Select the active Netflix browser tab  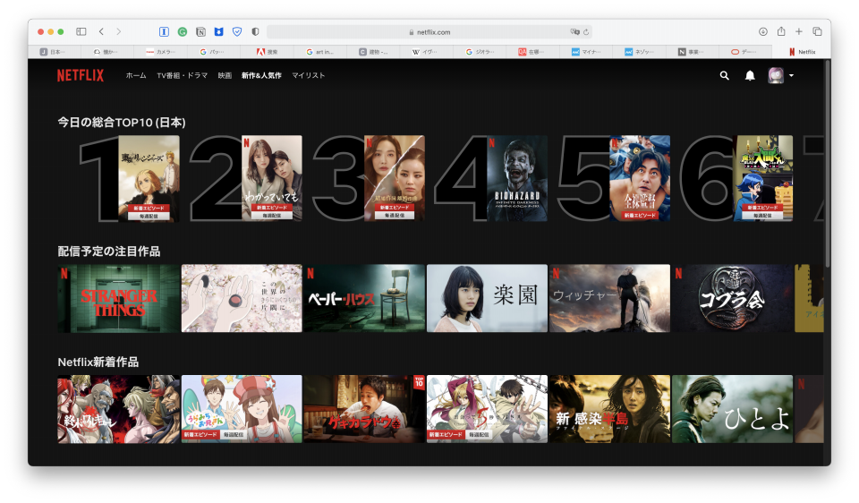(x=802, y=52)
